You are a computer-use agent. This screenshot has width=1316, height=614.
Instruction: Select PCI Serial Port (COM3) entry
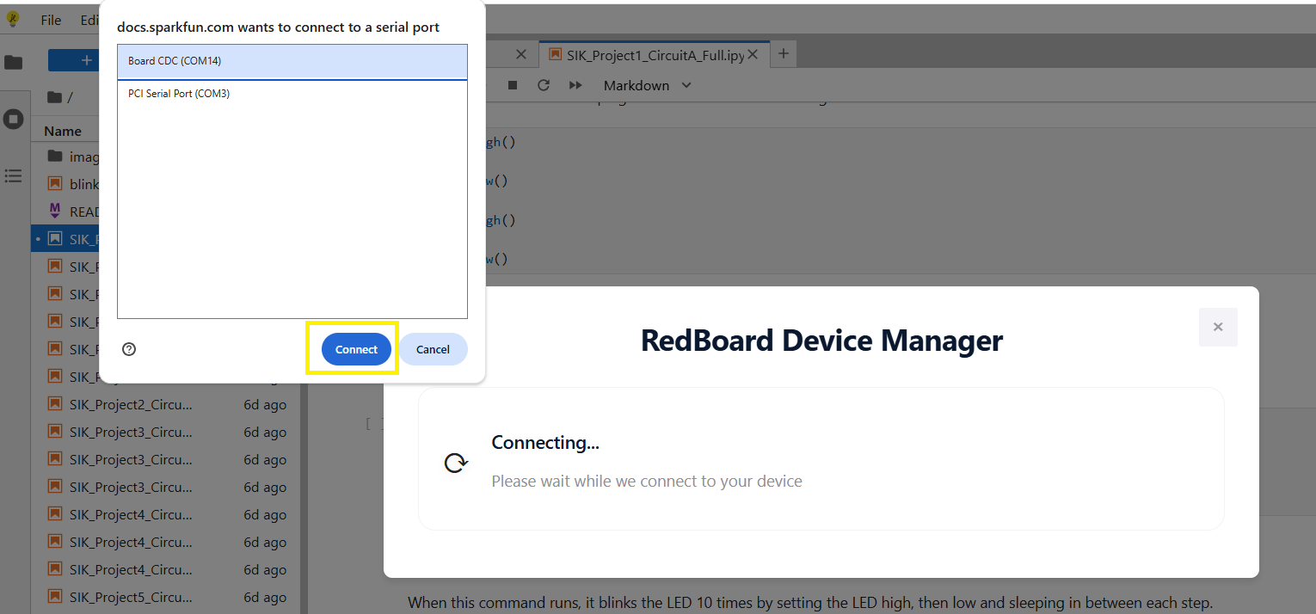(292, 94)
